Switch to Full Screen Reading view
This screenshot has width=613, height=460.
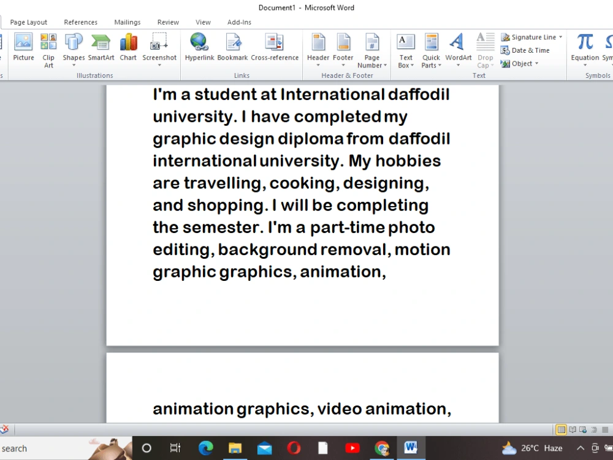click(573, 429)
